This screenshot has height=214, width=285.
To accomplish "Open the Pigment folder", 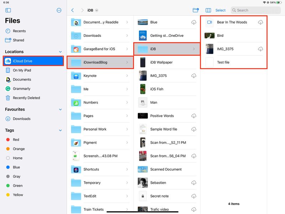I will [x=100, y=142].
